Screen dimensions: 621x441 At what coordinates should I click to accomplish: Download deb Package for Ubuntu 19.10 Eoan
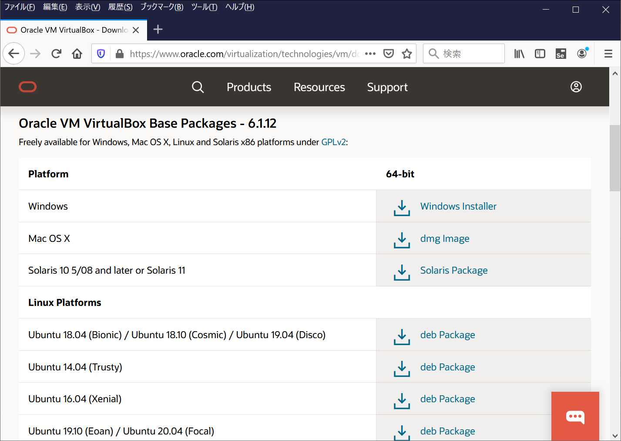(448, 431)
